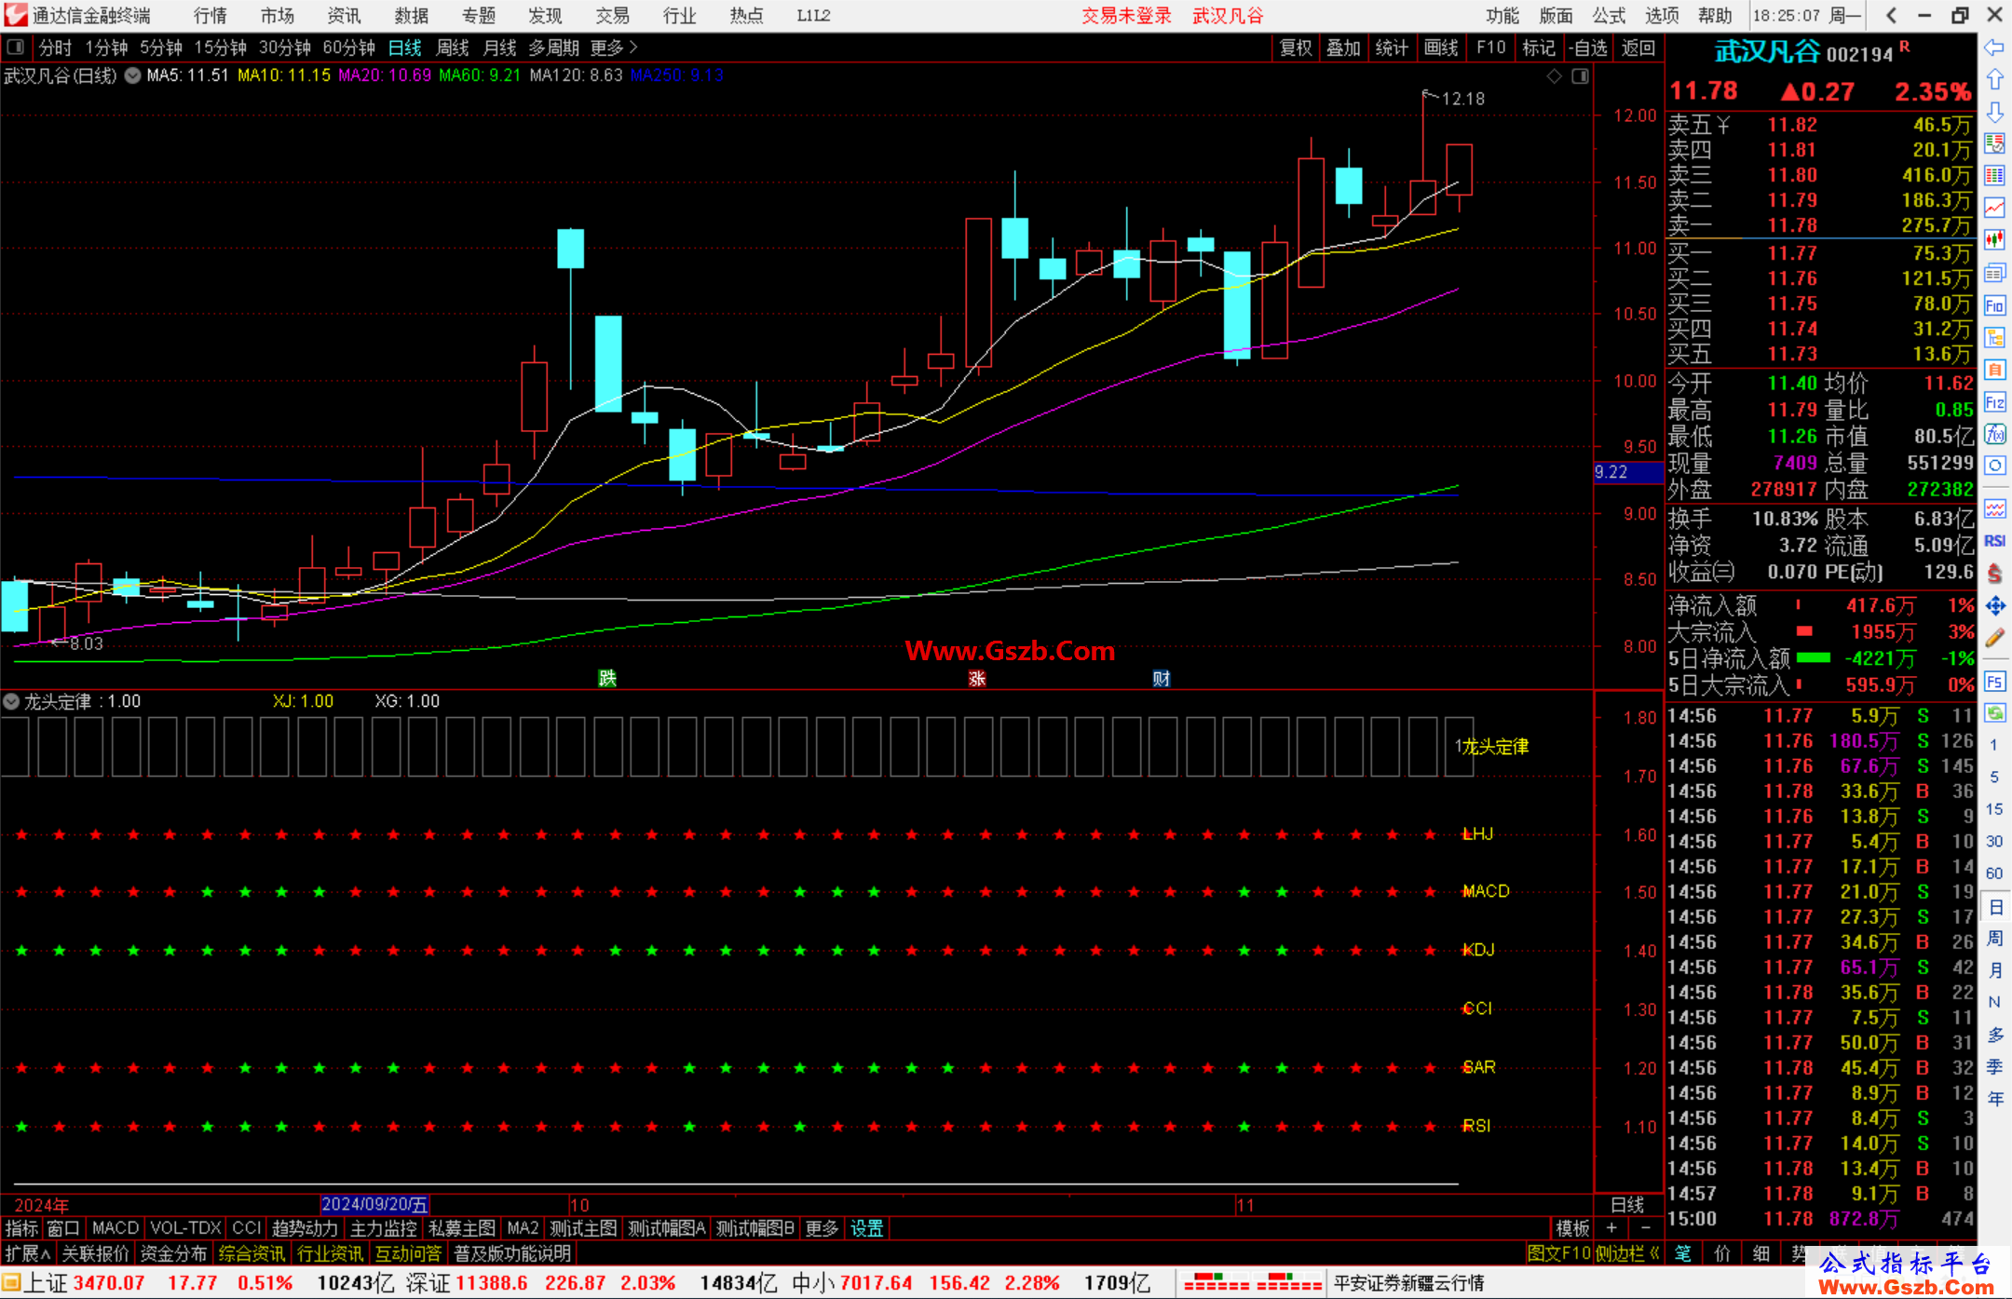Click the MA250 blue average line label
Screen dimensions: 2012x1299
coord(677,75)
